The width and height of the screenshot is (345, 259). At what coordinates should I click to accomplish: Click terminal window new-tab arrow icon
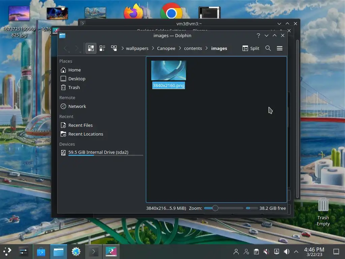click(x=83, y=23)
